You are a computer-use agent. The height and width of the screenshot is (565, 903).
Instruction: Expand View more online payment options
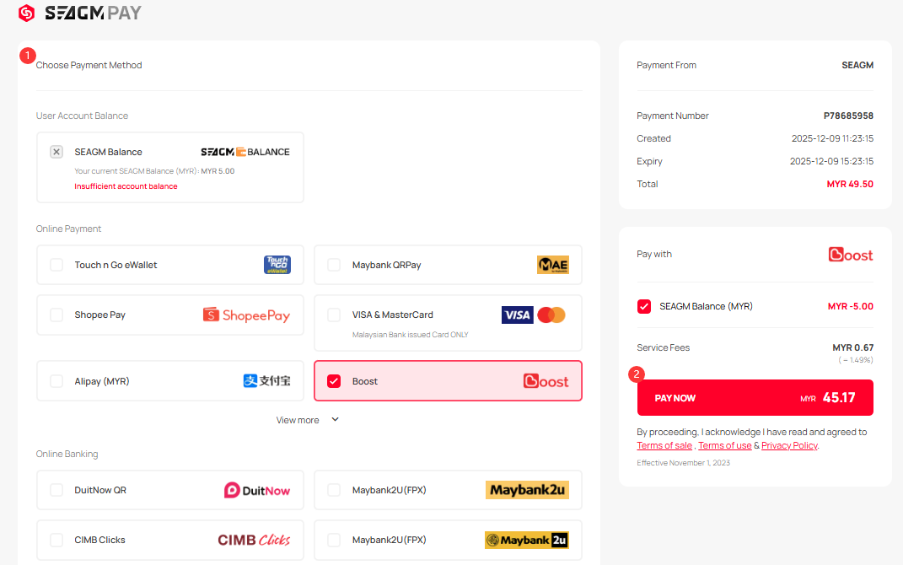click(298, 420)
